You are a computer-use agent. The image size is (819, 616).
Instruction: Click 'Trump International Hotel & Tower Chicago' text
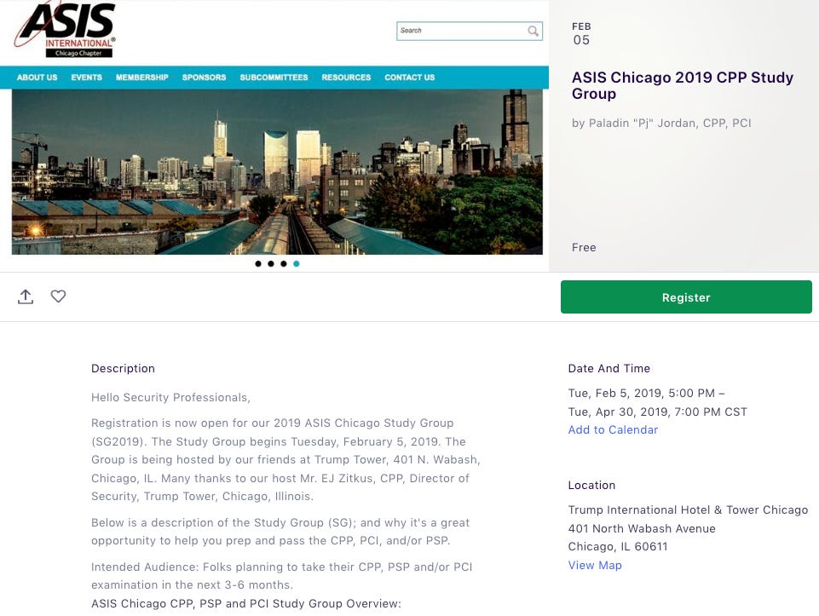click(x=688, y=510)
